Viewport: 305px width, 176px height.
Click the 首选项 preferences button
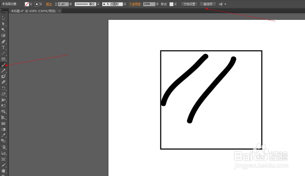[x=208, y=4]
